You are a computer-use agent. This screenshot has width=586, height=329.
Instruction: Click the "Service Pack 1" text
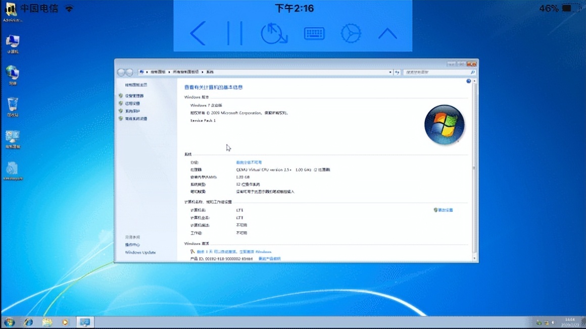203,121
